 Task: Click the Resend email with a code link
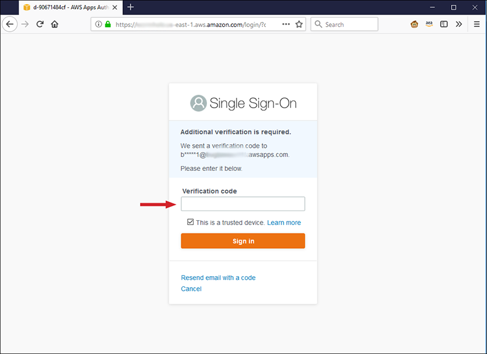point(218,277)
